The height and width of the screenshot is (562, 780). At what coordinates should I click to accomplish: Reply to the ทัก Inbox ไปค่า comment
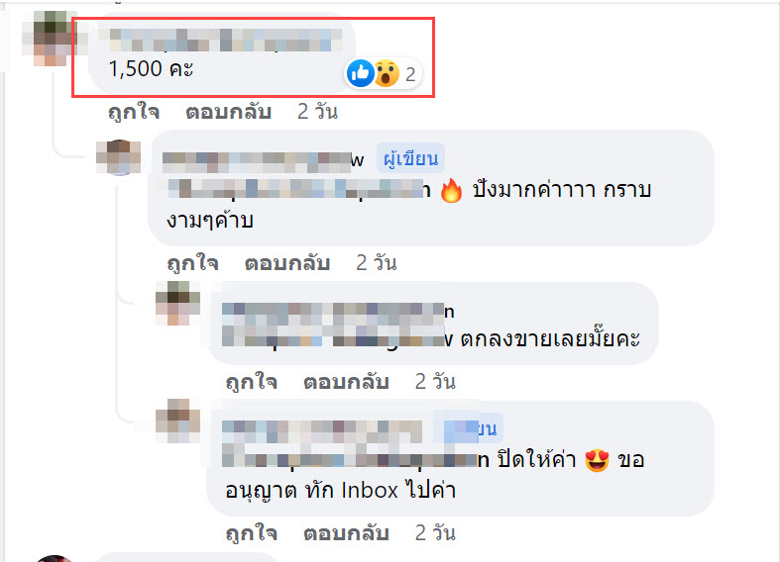tap(346, 533)
